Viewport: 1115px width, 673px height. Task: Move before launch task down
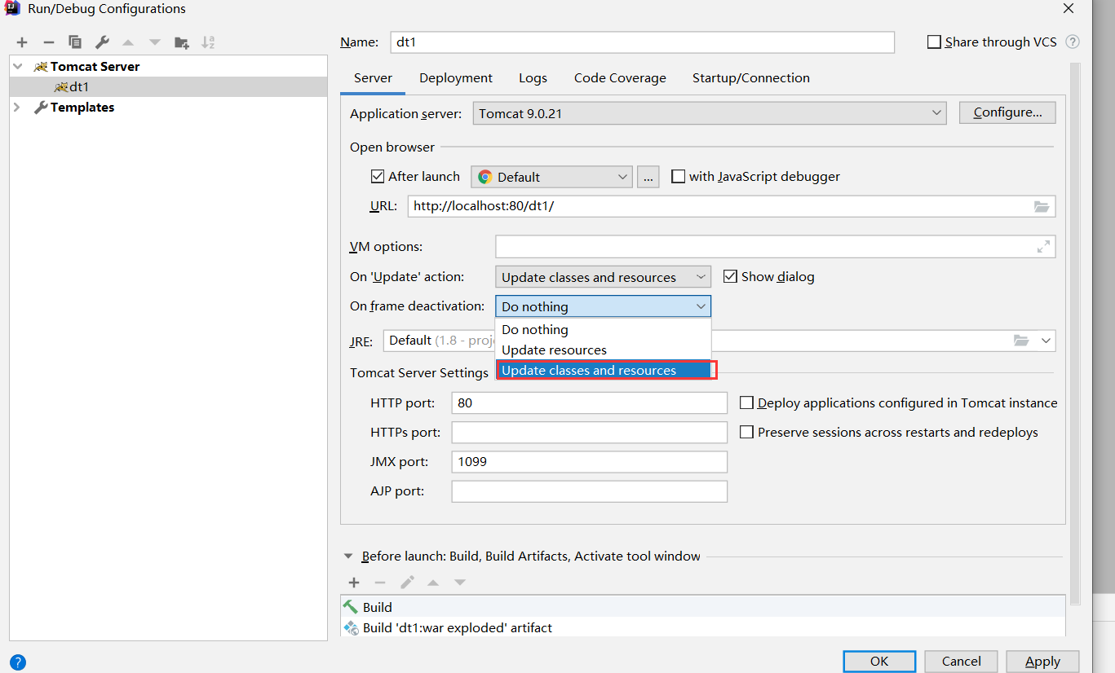460,583
